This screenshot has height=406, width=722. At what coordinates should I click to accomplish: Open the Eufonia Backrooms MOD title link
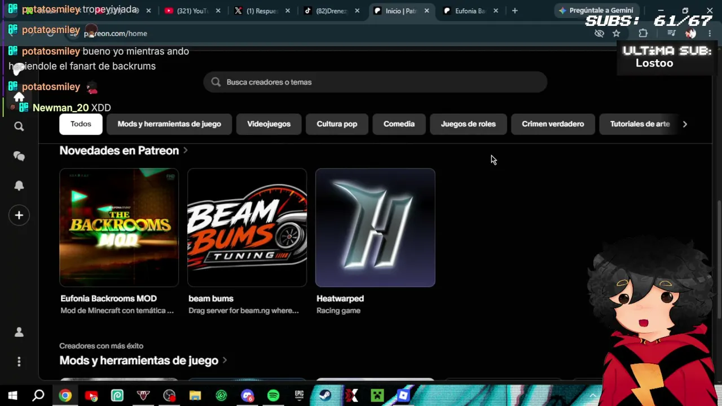[108, 298]
